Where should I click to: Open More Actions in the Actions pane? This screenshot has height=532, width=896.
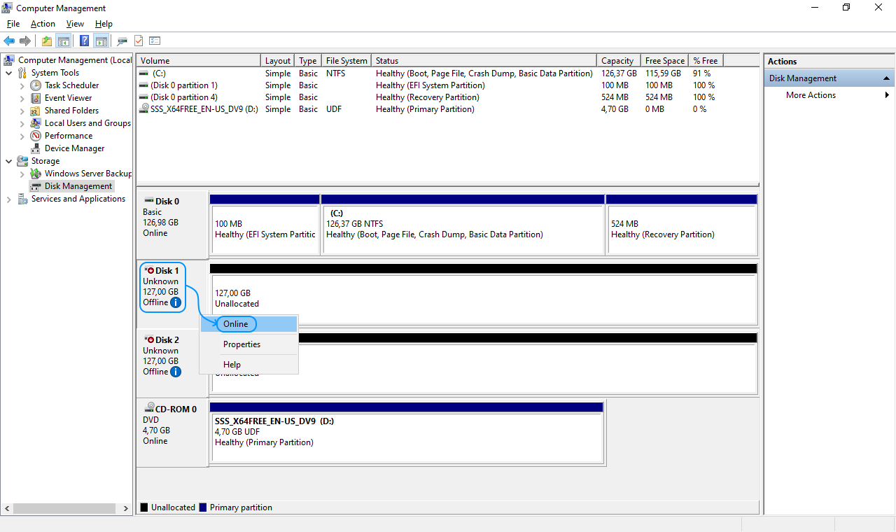tap(829, 95)
